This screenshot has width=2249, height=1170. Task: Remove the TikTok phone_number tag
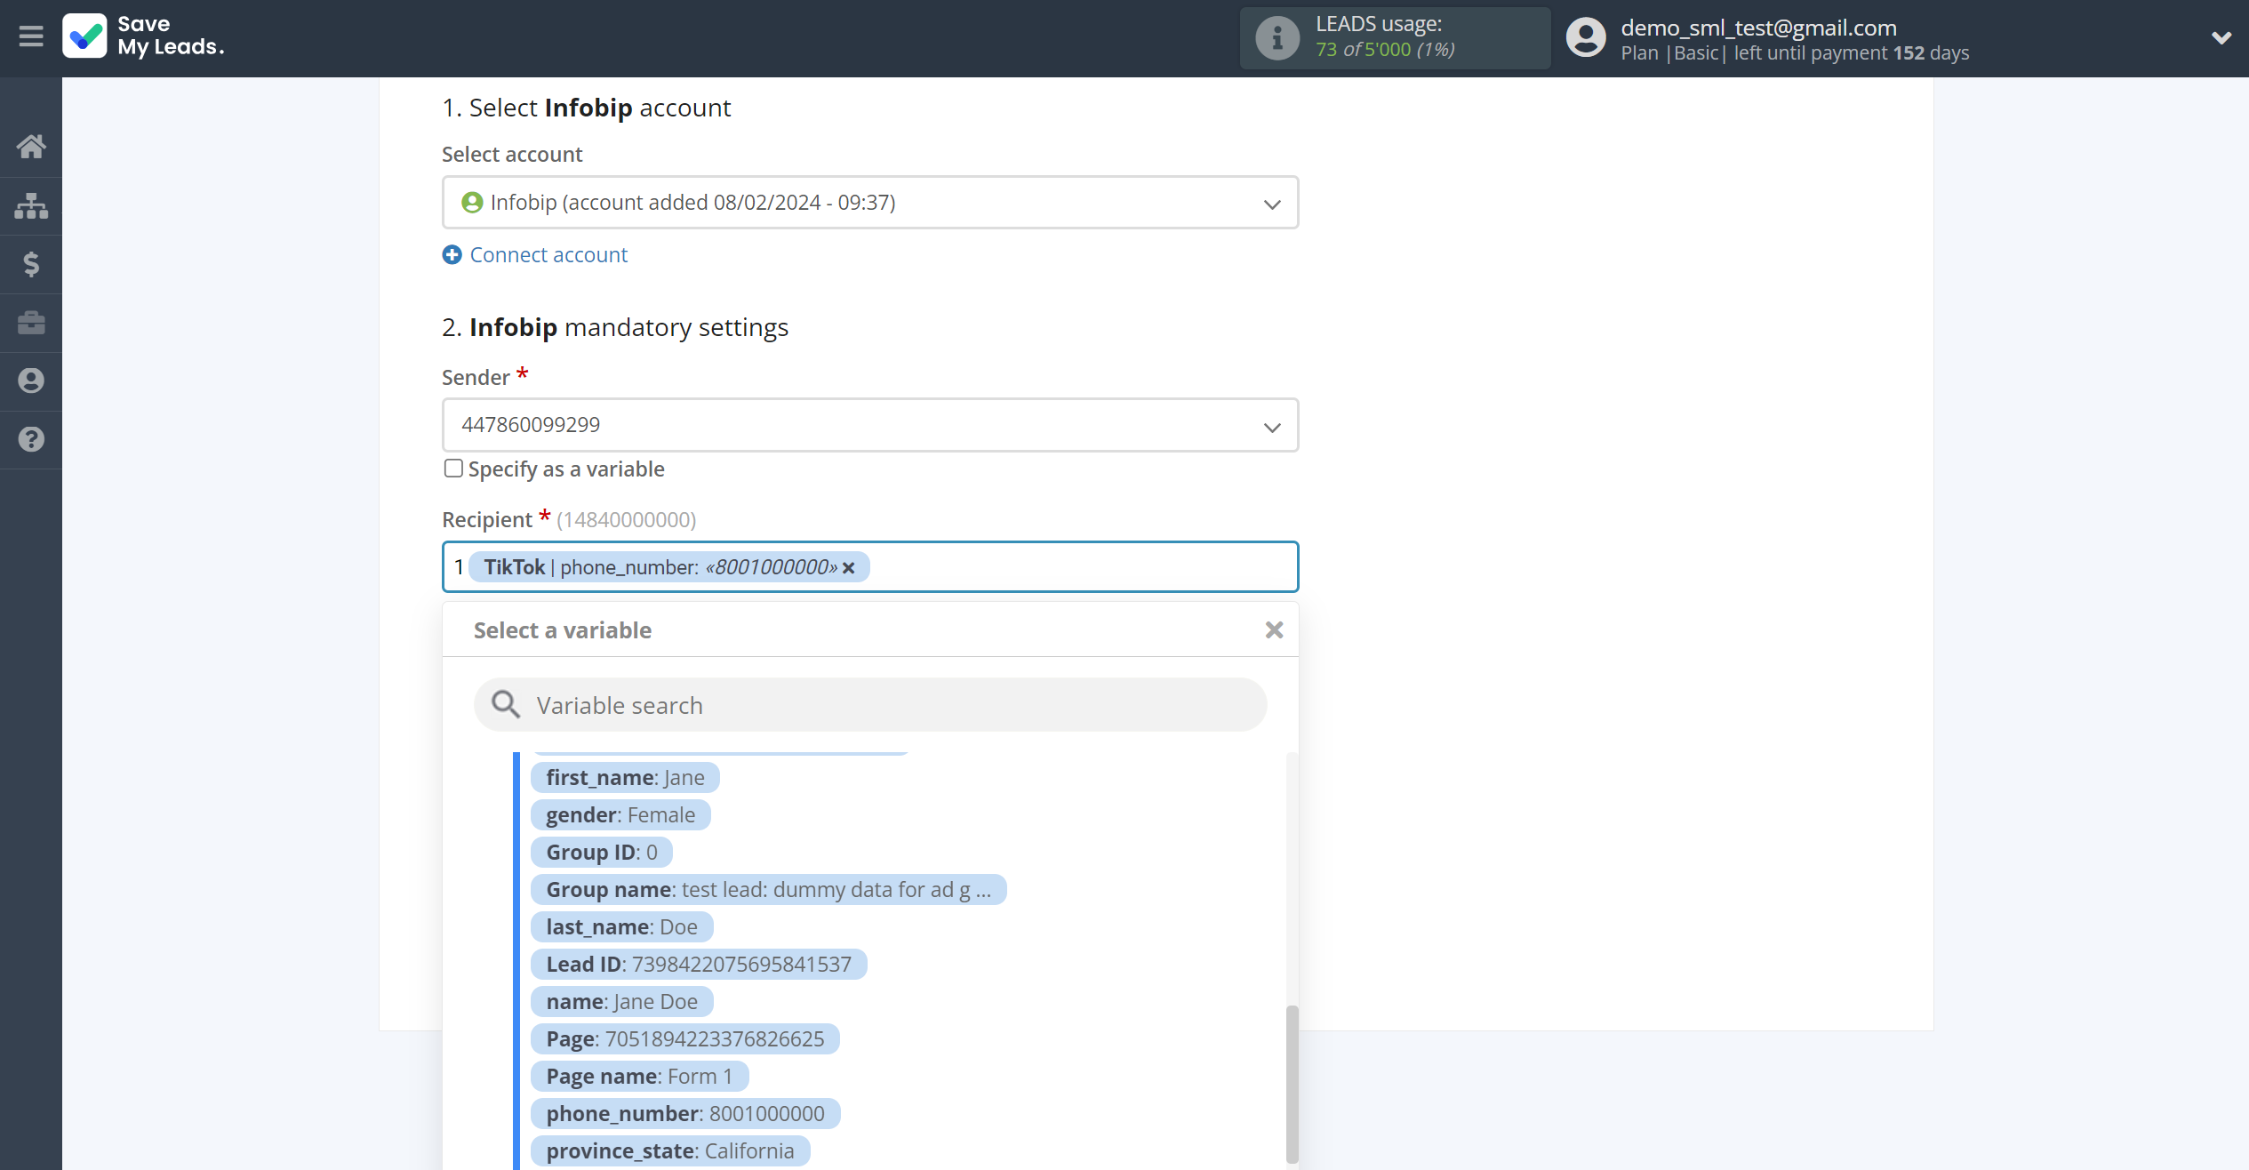tap(849, 568)
